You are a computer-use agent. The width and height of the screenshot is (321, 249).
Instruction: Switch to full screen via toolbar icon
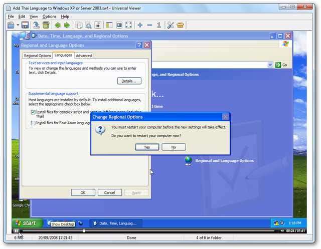pos(128,25)
